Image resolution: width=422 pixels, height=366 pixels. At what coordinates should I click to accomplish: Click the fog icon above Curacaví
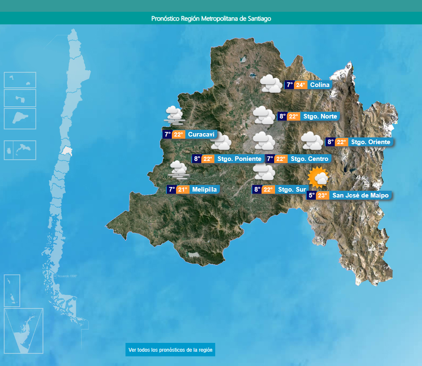tap(174, 115)
